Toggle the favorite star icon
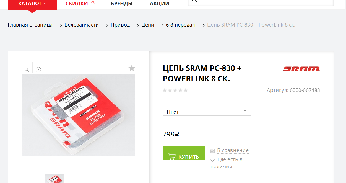Image resolution: width=346 pixels, height=183 pixels. coord(132,68)
